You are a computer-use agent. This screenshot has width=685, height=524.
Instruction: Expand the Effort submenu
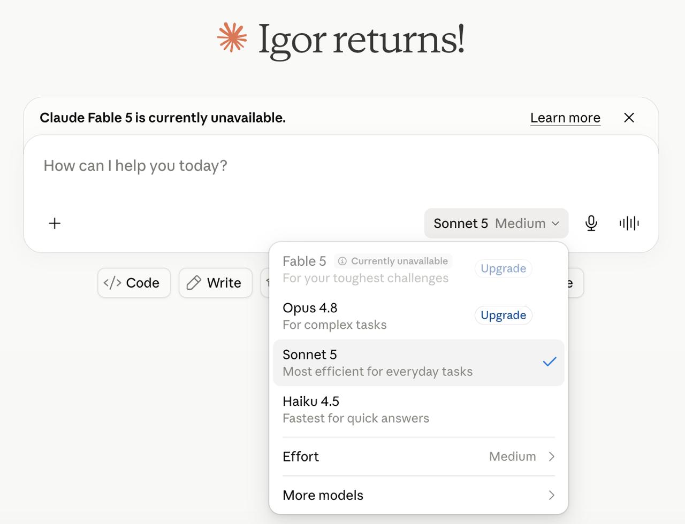(x=418, y=457)
